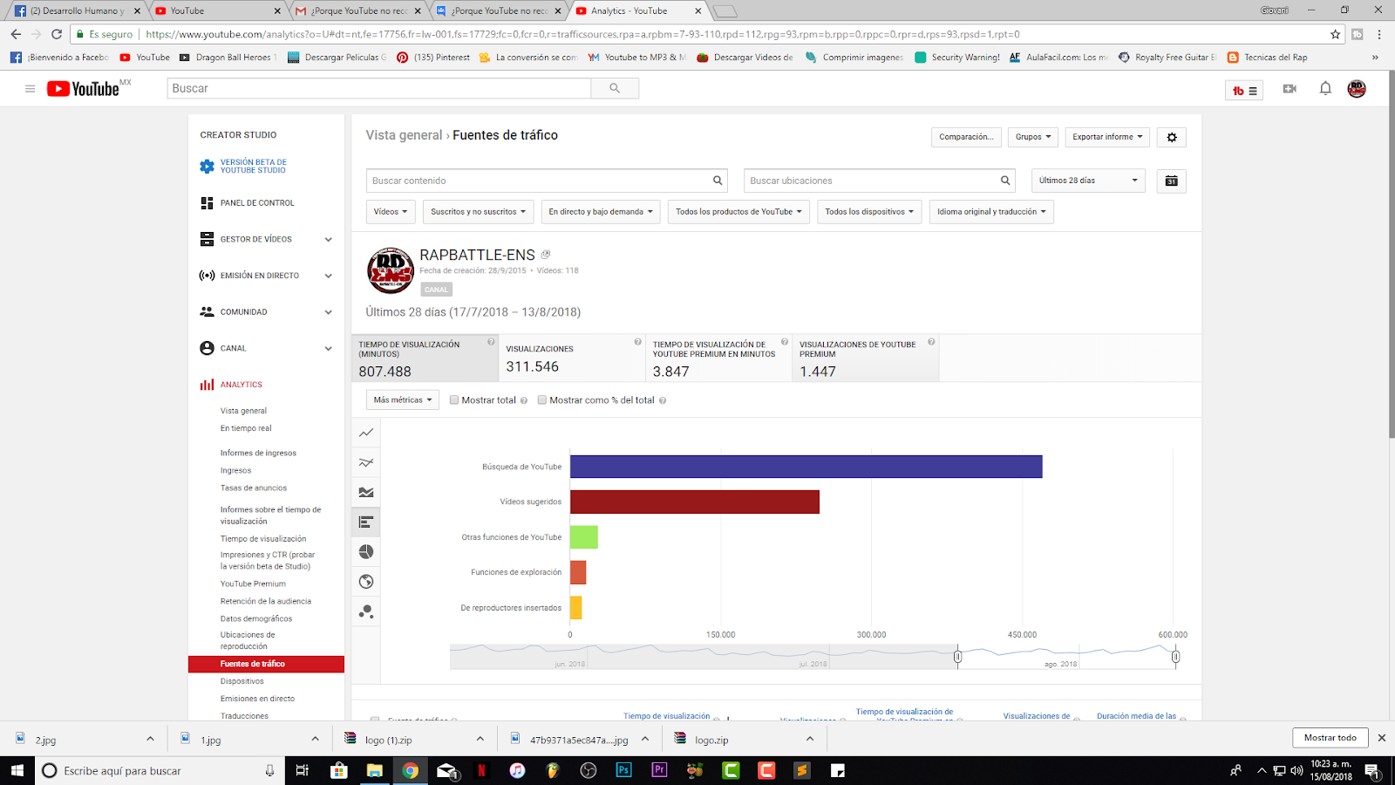Open Todos los dispositivos dropdown
The height and width of the screenshot is (785, 1395).
click(869, 212)
